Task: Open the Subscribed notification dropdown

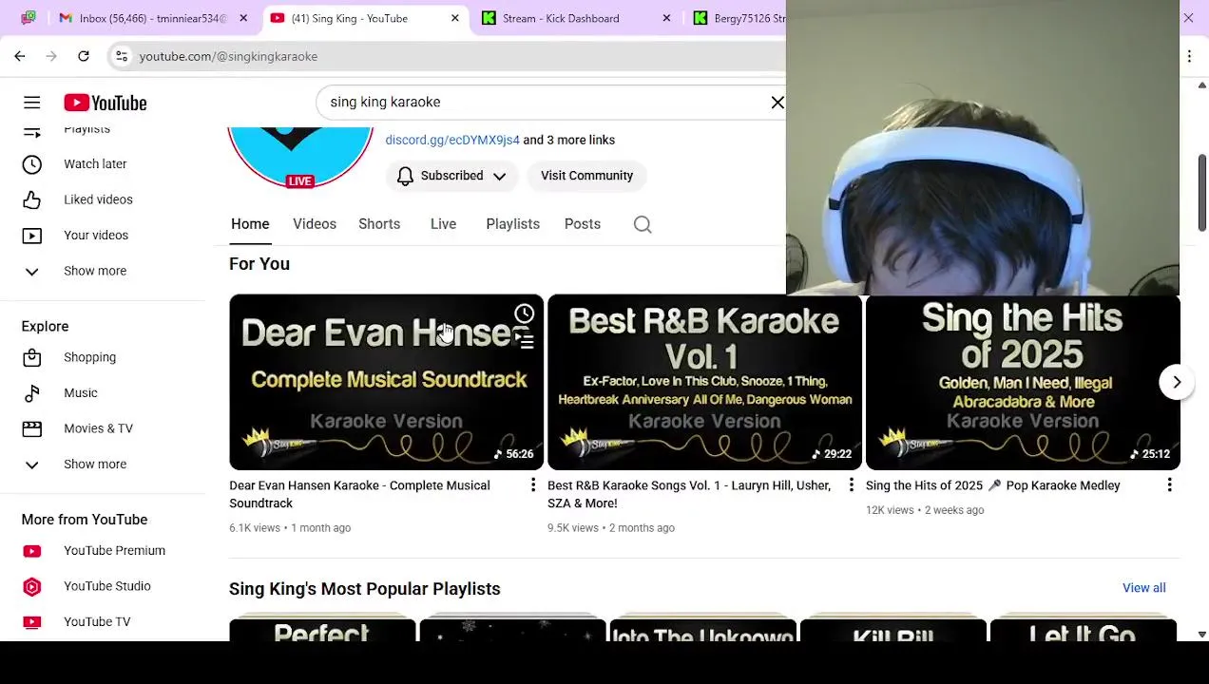Action: (451, 176)
